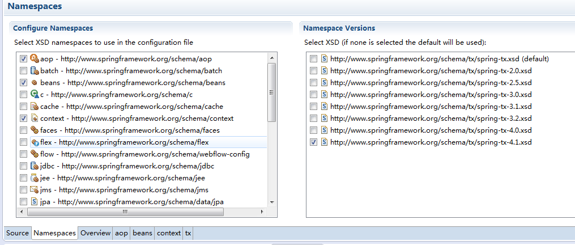Screen dimensions: 575x245
Task: Click the spring-tx-4.0.xsd file icon
Action: coord(324,130)
